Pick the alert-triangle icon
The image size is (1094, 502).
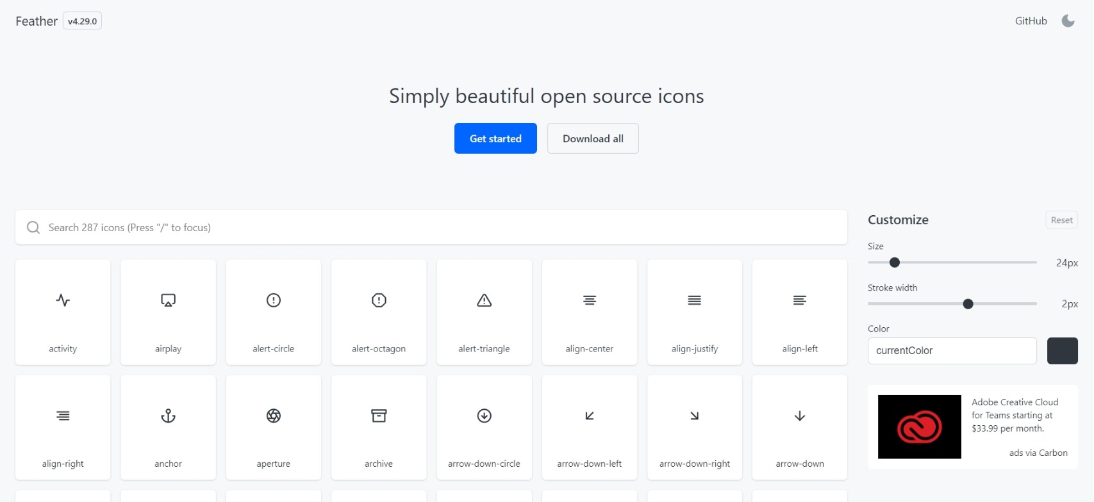(x=484, y=312)
